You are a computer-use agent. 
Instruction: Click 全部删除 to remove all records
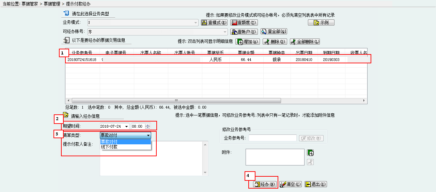coord(305,42)
